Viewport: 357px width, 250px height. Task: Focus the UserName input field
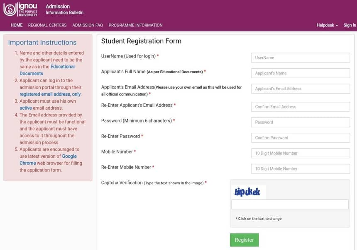(x=301, y=58)
